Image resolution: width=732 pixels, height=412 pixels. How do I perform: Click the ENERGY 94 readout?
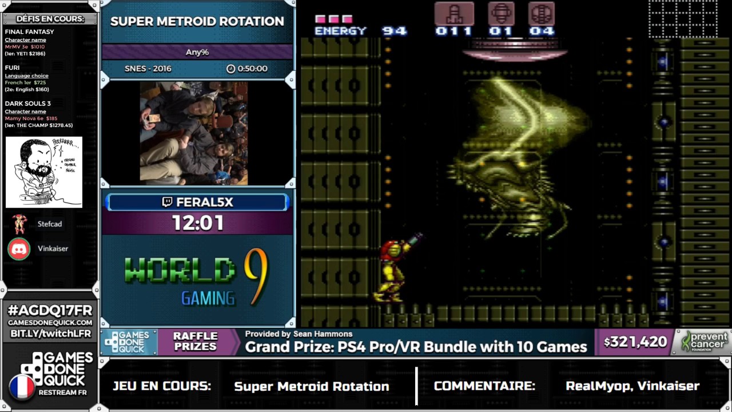(x=360, y=31)
